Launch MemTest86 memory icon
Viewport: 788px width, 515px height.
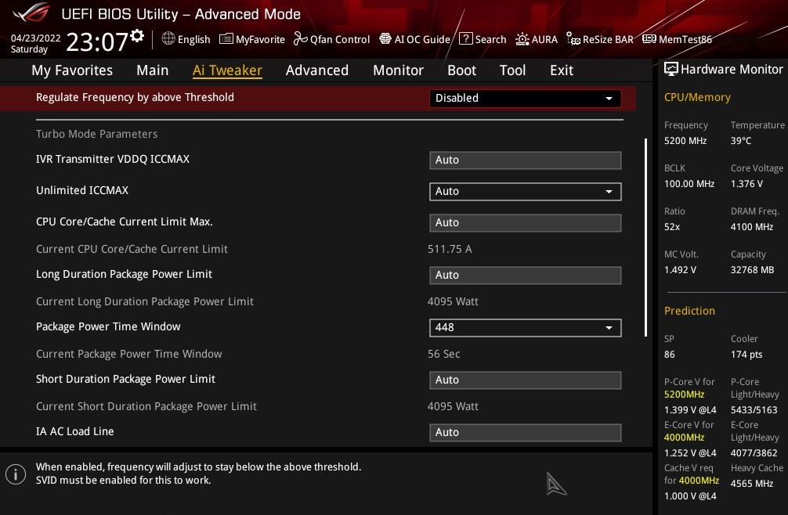pos(649,38)
